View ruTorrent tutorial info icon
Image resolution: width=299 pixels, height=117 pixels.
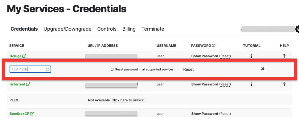coord(251,84)
